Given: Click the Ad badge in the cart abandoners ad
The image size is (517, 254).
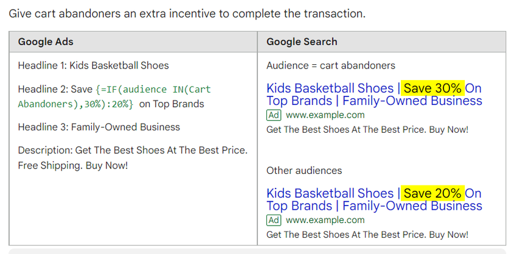Looking at the screenshot, I should click(274, 115).
